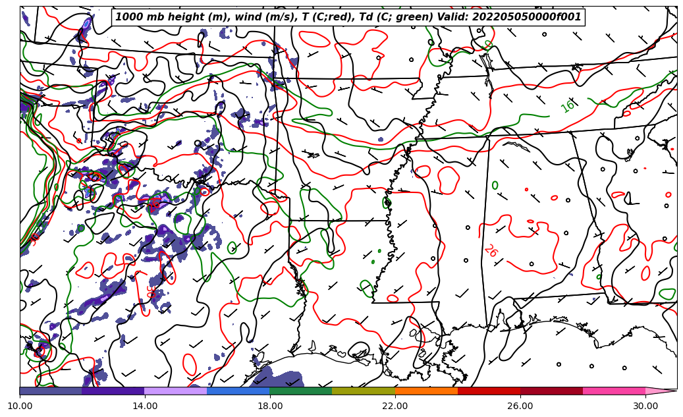Click the red colorbar segment at 24–26
This screenshot has height=417, width=683.
click(x=489, y=391)
